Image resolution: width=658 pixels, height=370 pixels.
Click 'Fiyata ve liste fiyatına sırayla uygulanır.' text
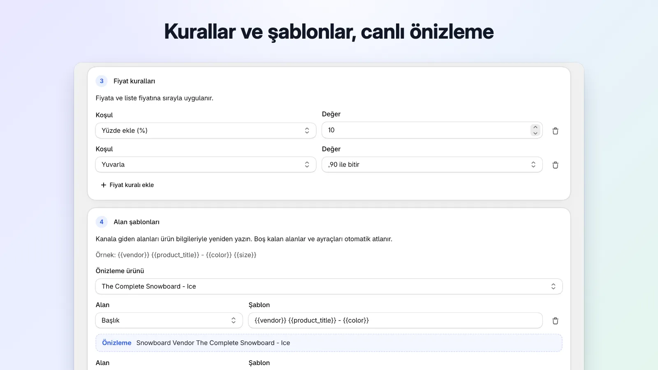click(x=155, y=98)
